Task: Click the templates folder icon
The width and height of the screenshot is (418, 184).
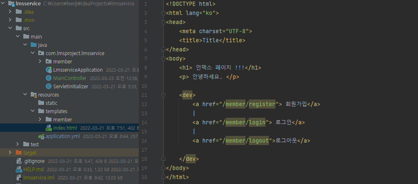Action: [41, 111]
